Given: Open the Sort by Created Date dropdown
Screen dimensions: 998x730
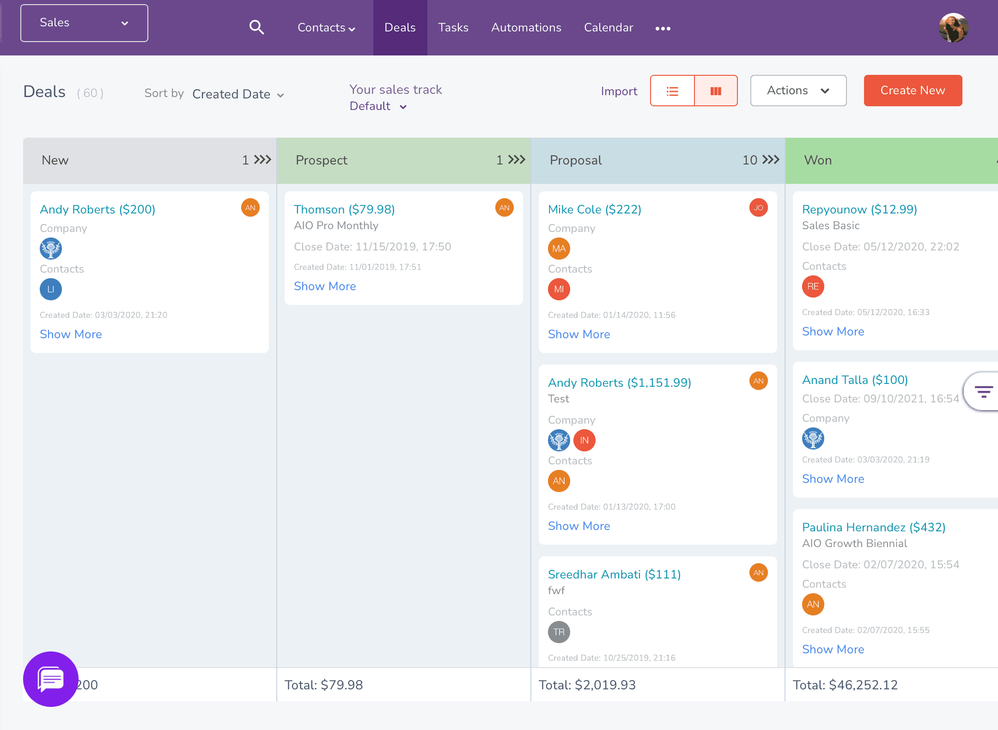Looking at the screenshot, I should (x=236, y=95).
